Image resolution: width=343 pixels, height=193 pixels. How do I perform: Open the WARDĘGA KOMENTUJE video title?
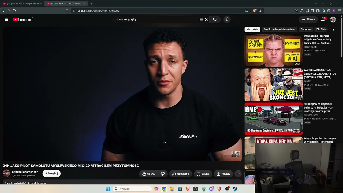[x=320, y=74]
